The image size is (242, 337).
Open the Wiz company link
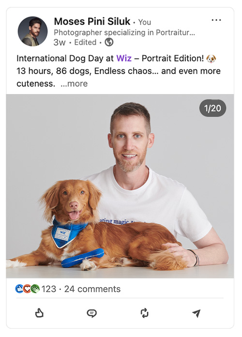pos(124,58)
